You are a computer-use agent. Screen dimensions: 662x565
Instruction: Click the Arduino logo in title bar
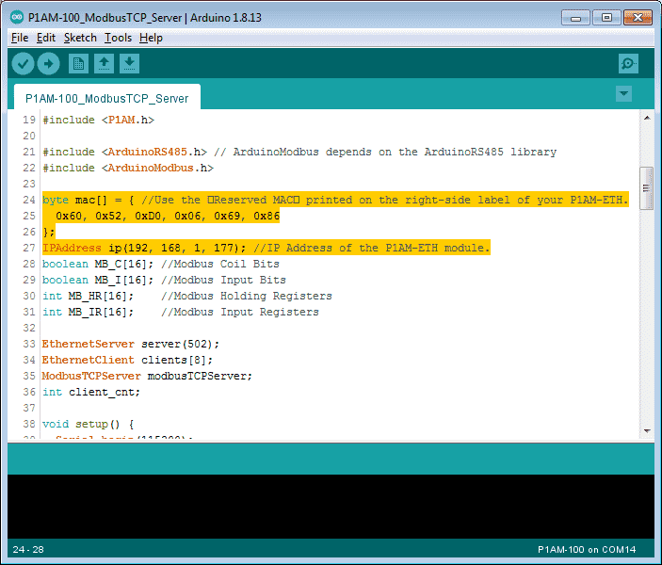(x=17, y=17)
